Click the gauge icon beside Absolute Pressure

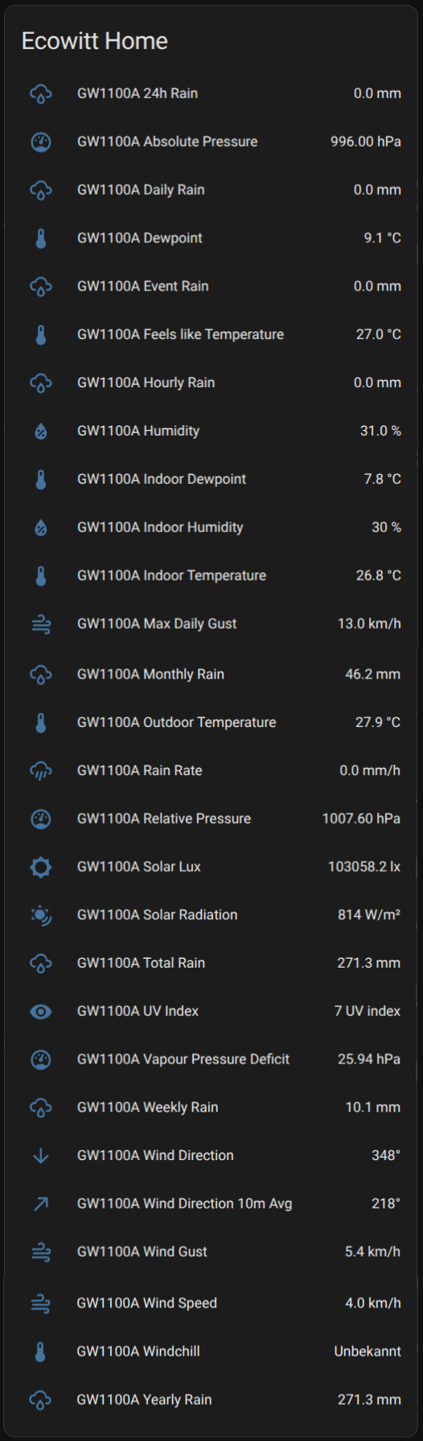[41, 142]
